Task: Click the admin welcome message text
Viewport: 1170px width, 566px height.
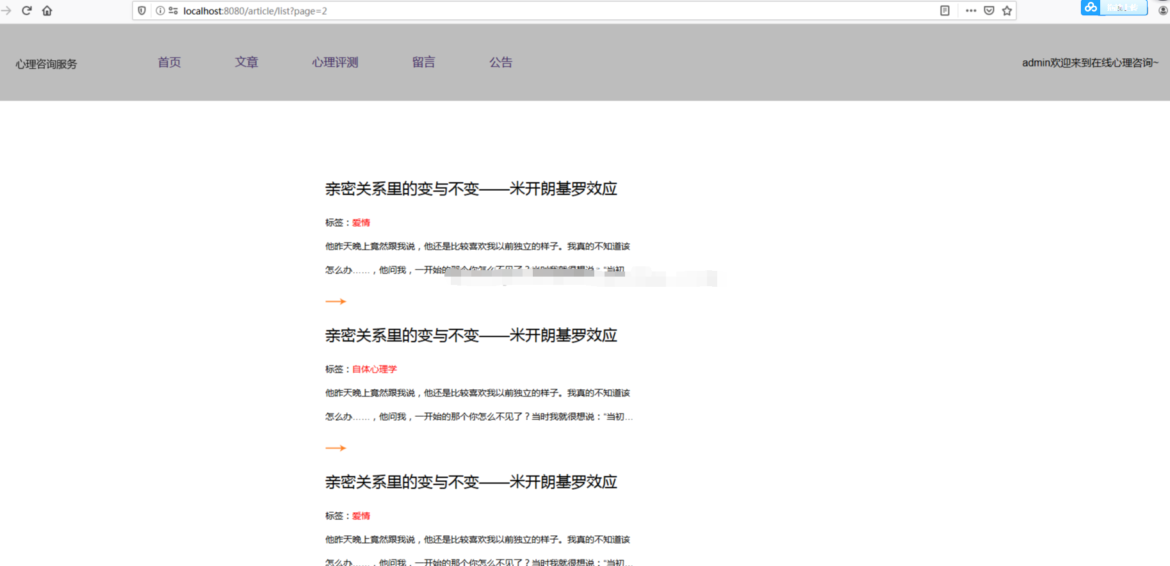Action: pyautogui.click(x=1090, y=62)
